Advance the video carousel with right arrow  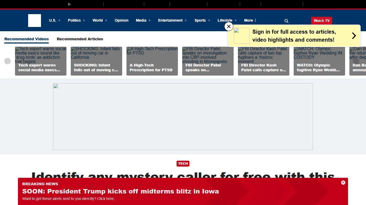(x=356, y=61)
